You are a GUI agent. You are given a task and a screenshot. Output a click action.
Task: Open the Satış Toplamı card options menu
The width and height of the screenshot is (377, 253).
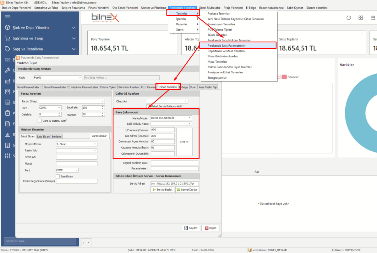point(362,34)
